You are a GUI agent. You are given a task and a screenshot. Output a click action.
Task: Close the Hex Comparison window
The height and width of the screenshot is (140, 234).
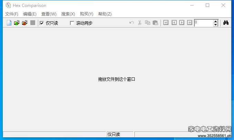point(223,6)
